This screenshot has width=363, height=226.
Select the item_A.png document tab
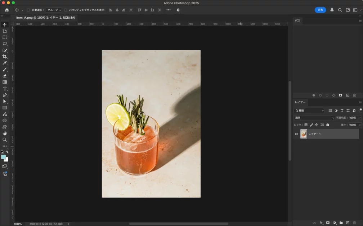pos(45,18)
